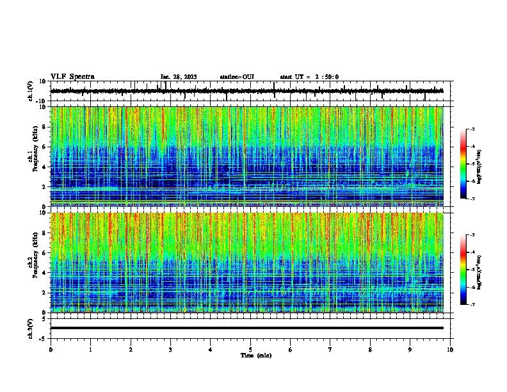Click inside the ch.2 spectrogram panel
The image size is (507, 392).
(x=247, y=263)
